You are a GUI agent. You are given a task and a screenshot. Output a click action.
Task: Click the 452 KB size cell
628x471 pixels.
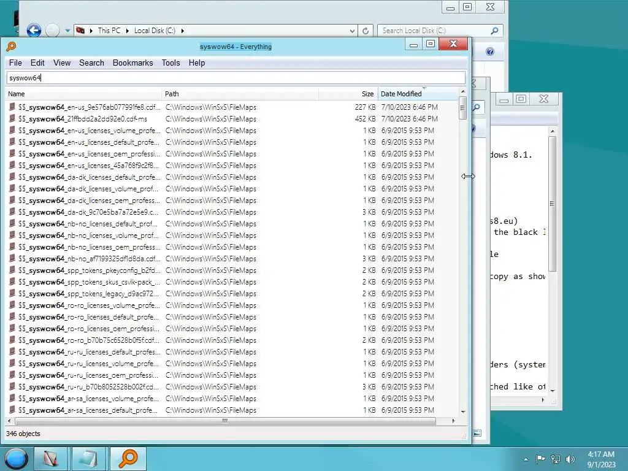click(365, 118)
